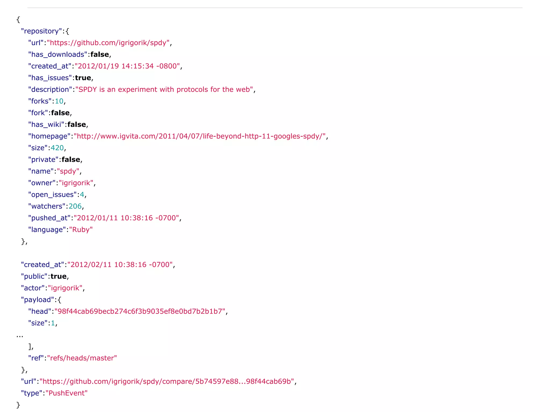Click the watchers value 206
The height and width of the screenshot is (412, 550).
(75, 206)
